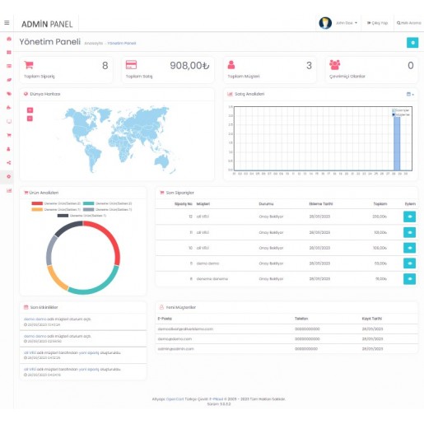This screenshot has height=424, width=424.
Task: Open the gear system sidebar icon
Action: [x=9, y=176]
